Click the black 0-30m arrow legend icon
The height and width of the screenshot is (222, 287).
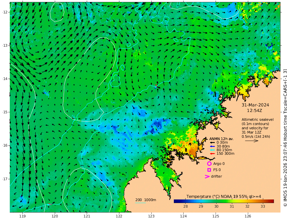point(212,143)
